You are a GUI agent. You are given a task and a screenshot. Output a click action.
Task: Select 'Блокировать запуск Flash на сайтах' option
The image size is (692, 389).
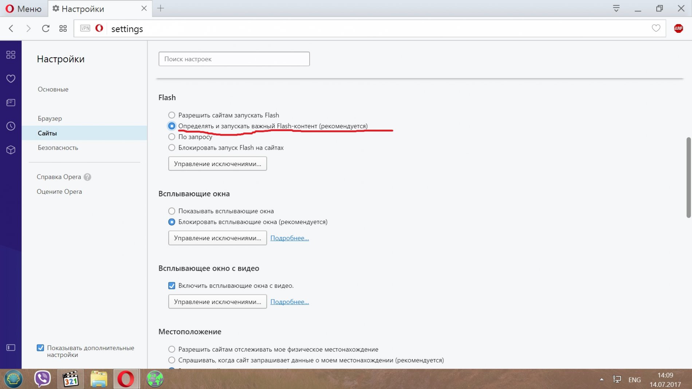[x=172, y=148]
